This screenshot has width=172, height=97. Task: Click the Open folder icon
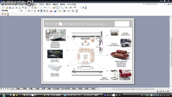[7, 8]
